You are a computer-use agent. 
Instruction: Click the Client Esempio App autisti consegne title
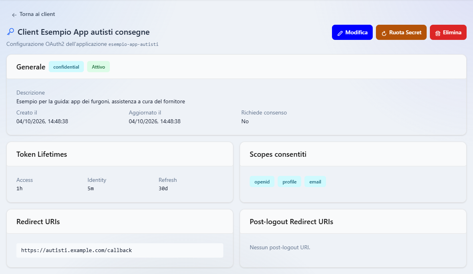pos(83,32)
